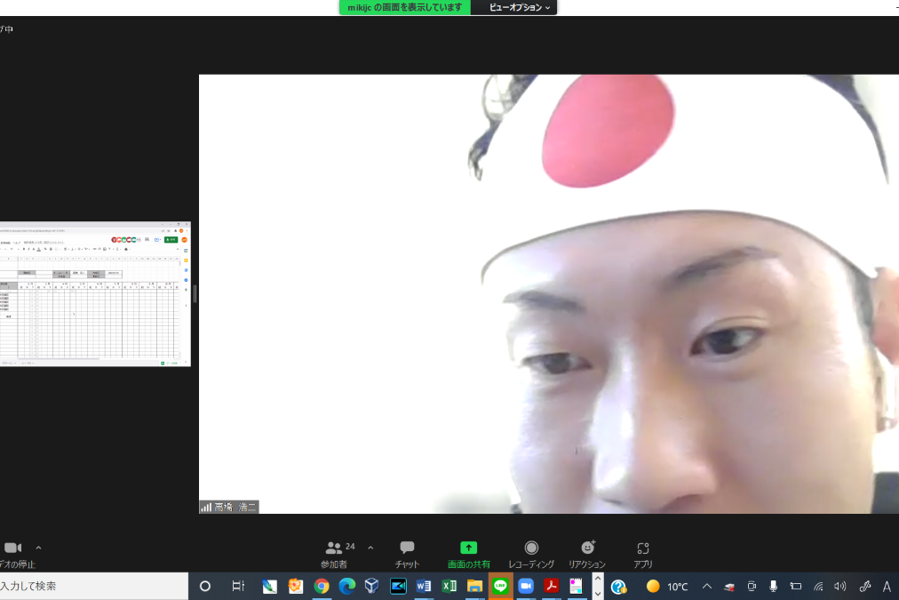The width and height of the screenshot is (899, 600).
Task: Click the green share screen (画面の共有) button
Action: coord(468,553)
